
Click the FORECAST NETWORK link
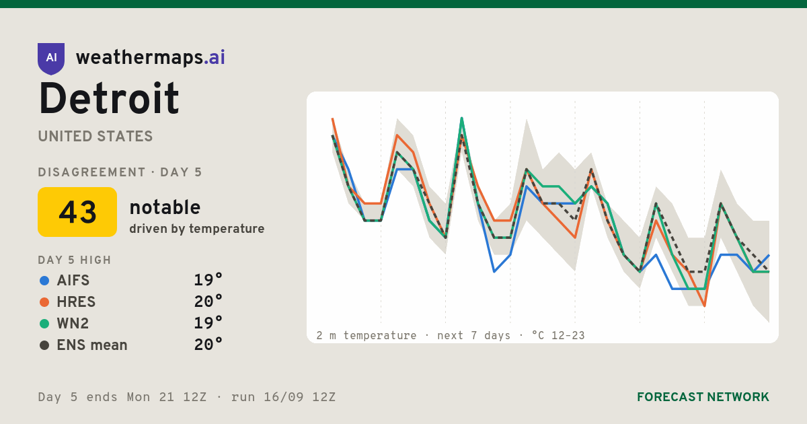[703, 397]
